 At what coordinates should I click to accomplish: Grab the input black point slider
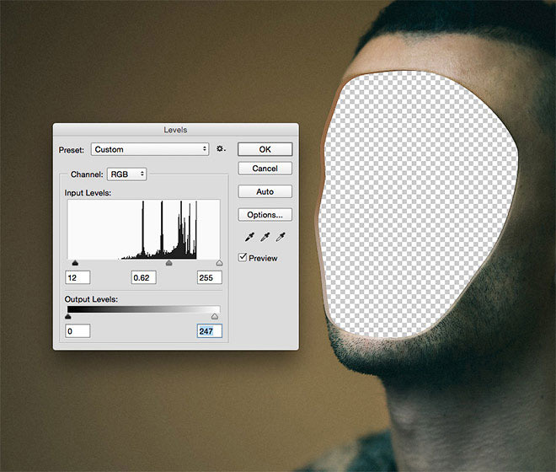(x=75, y=263)
